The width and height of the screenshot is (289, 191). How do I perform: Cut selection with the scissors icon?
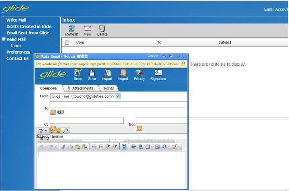point(64,146)
